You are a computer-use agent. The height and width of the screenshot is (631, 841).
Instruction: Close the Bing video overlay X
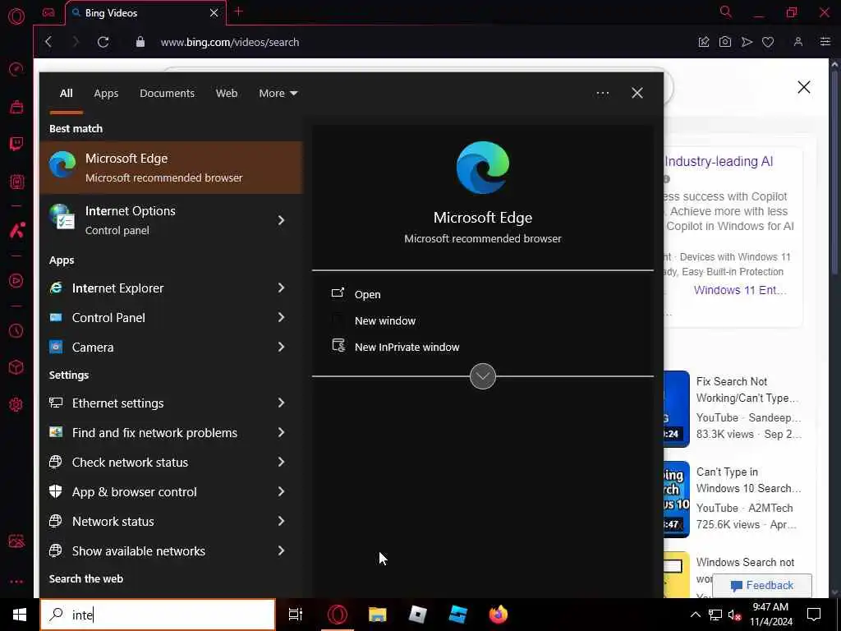(803, 87)
